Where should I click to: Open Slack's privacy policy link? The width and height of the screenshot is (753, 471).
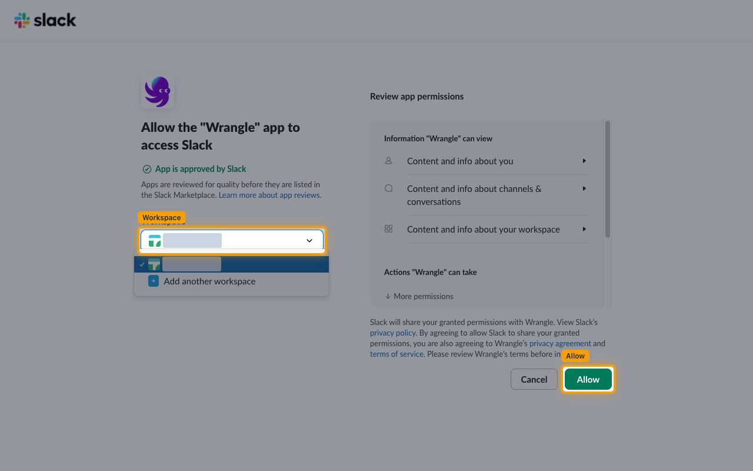[393, 333]
